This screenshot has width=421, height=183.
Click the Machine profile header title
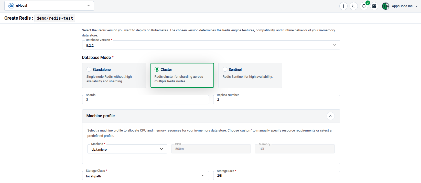[101, 116]
